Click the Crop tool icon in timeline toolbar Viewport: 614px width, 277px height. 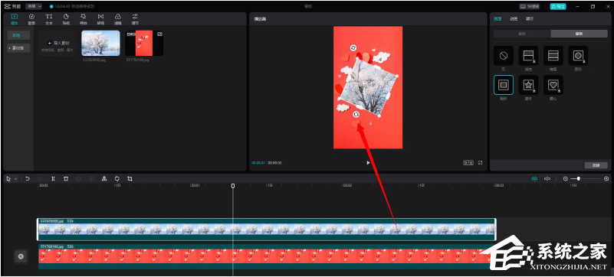click(x=130, y=178)
